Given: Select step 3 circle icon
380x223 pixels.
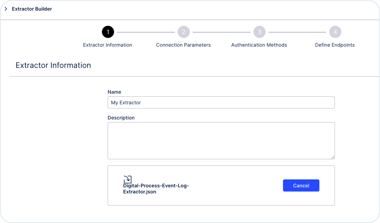Looking at the screenshot, I should click(x=259, y=32).
